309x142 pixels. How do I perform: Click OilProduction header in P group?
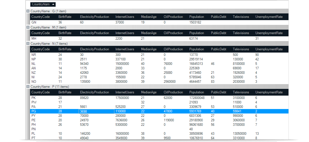173,92
